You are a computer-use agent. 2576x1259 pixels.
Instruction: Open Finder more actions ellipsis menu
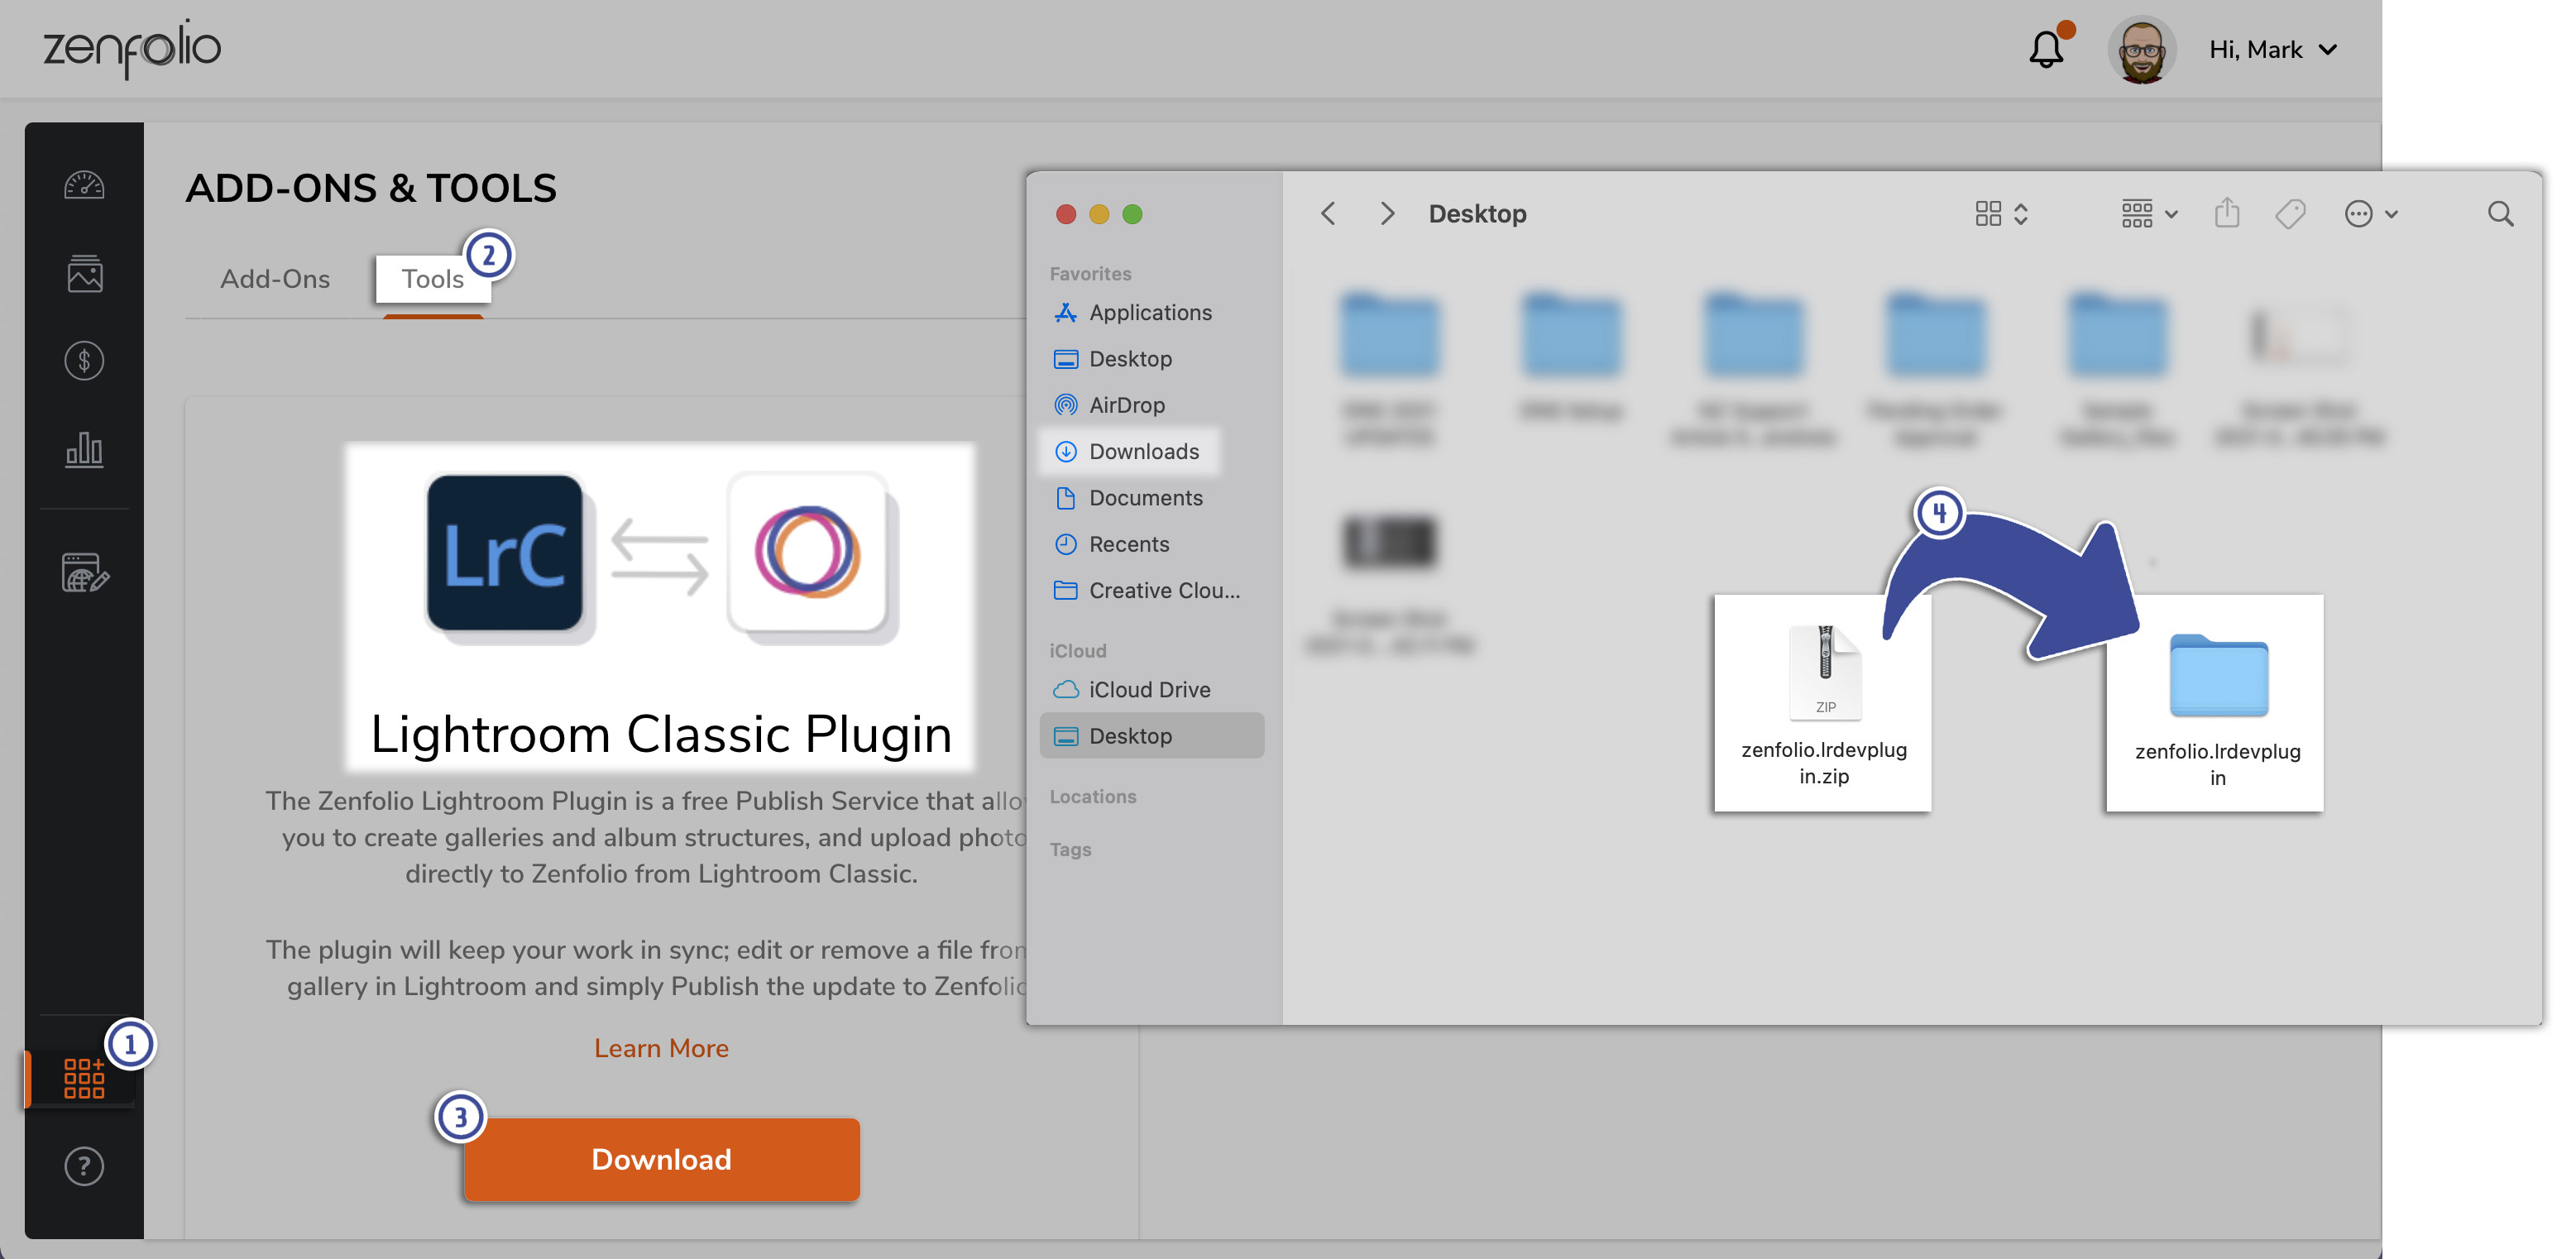(2371, 213)
